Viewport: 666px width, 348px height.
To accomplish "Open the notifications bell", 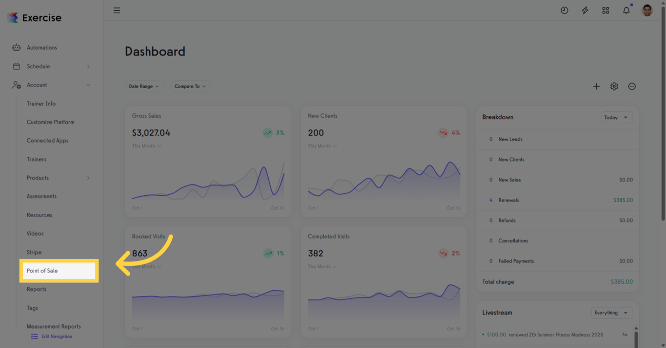I will pyautogui.click(x=626, y=10).
